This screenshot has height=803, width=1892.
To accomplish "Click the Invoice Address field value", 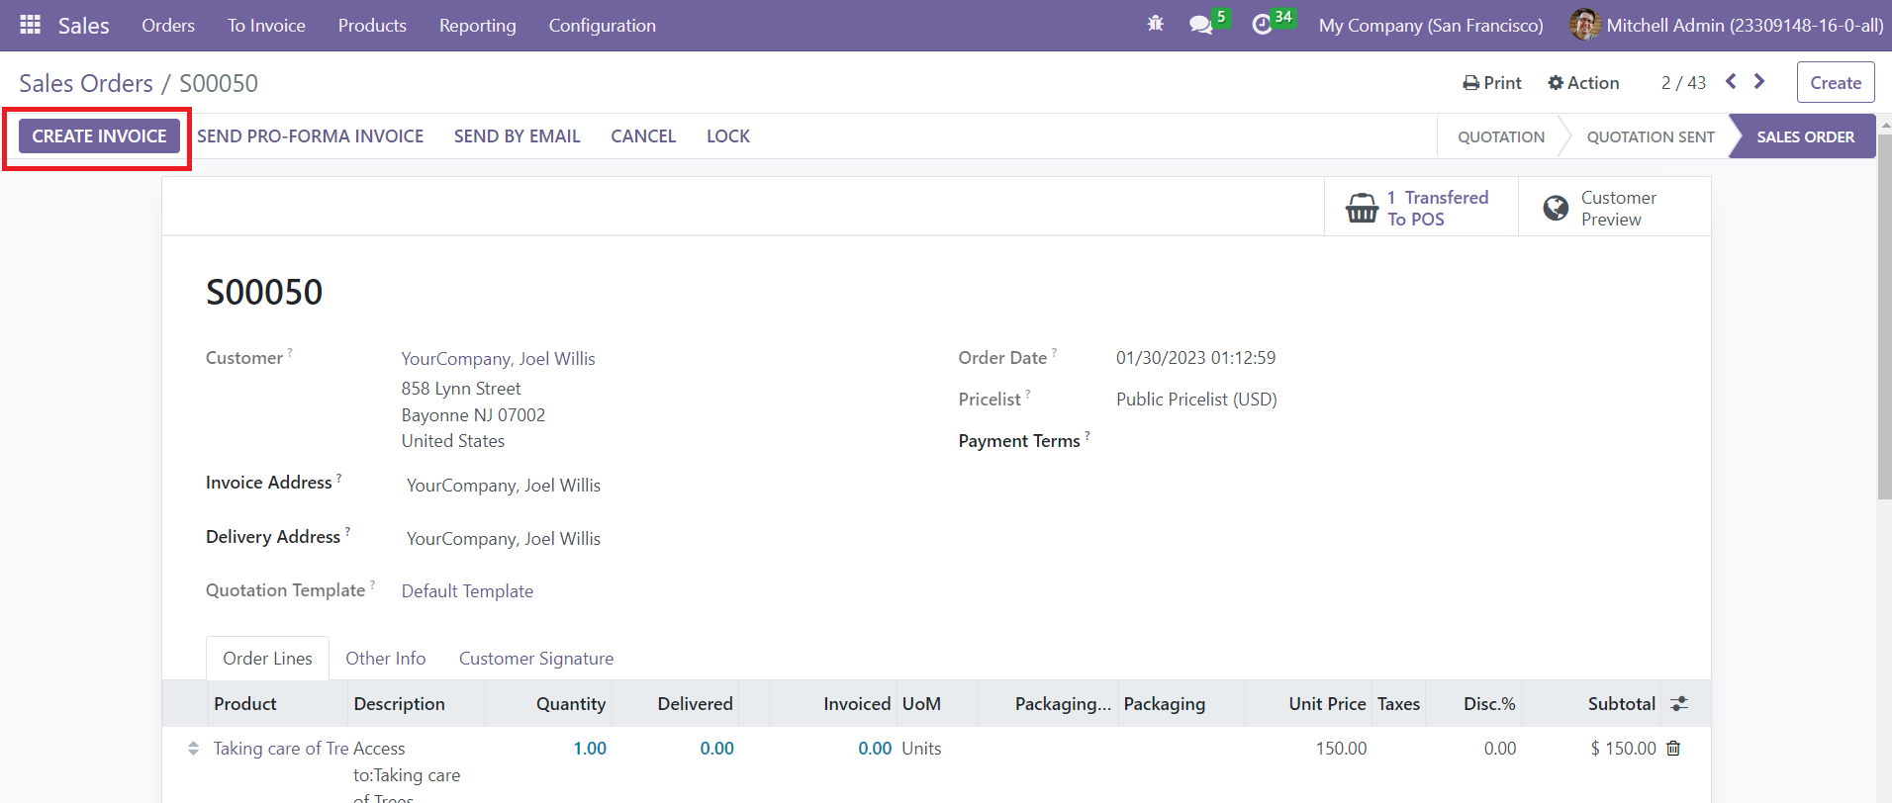I will click(x=504, y=485).
